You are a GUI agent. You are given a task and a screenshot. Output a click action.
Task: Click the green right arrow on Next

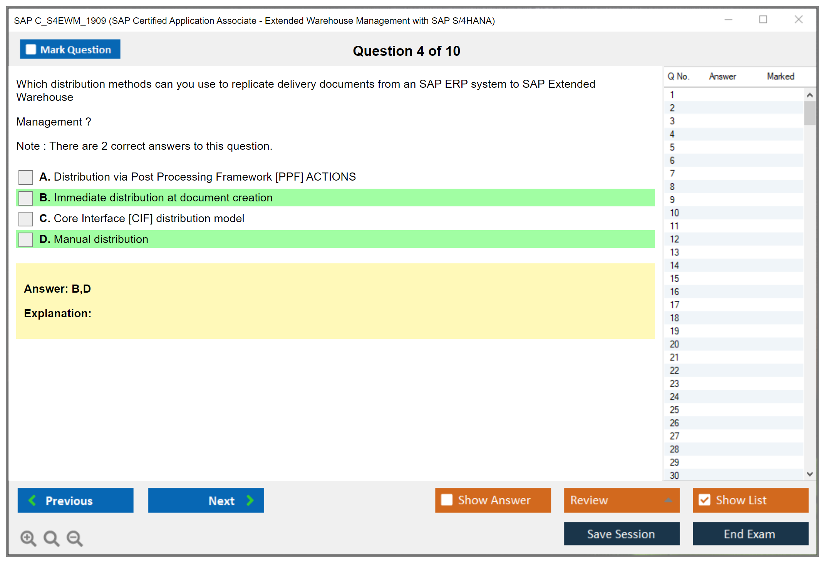point(250,500)
